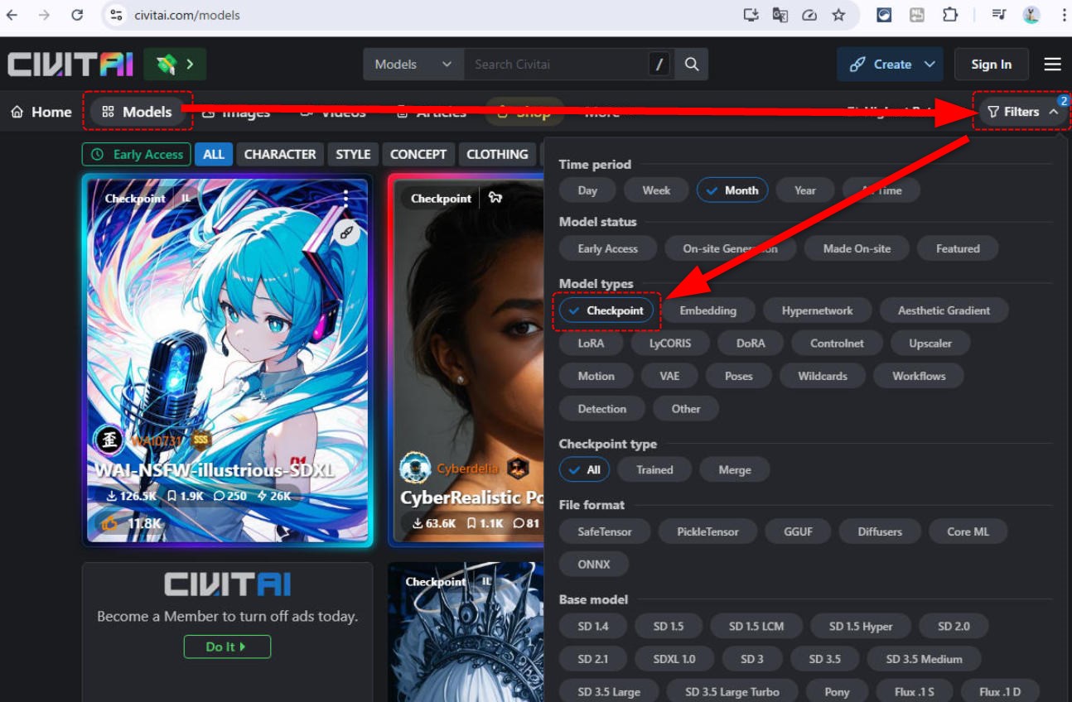Select the CHARACTER category tag

(x=279, y=154)
